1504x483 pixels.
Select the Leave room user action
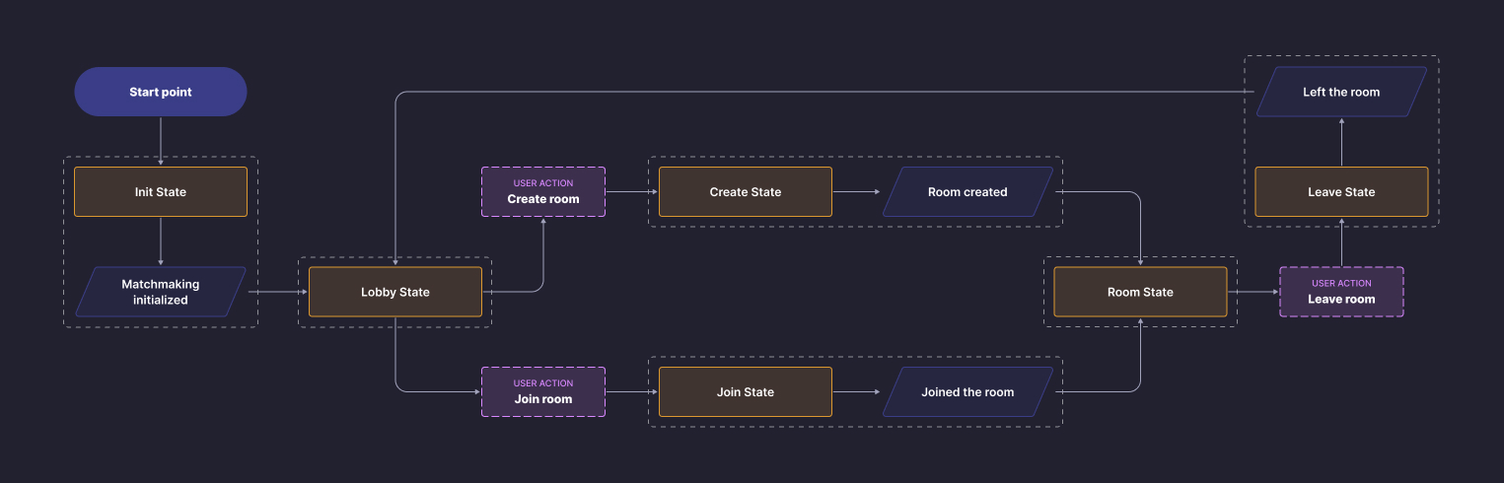click(1341, 292)
